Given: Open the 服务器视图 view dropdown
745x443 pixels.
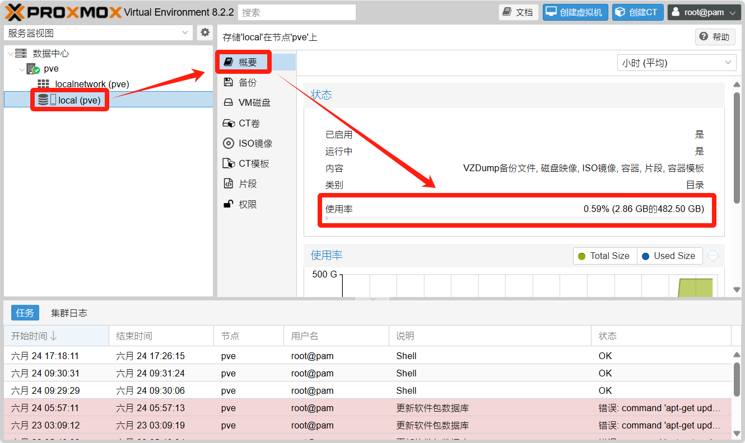Looking at the screenshot, I should pyautogui.click(x=99, y=33).
